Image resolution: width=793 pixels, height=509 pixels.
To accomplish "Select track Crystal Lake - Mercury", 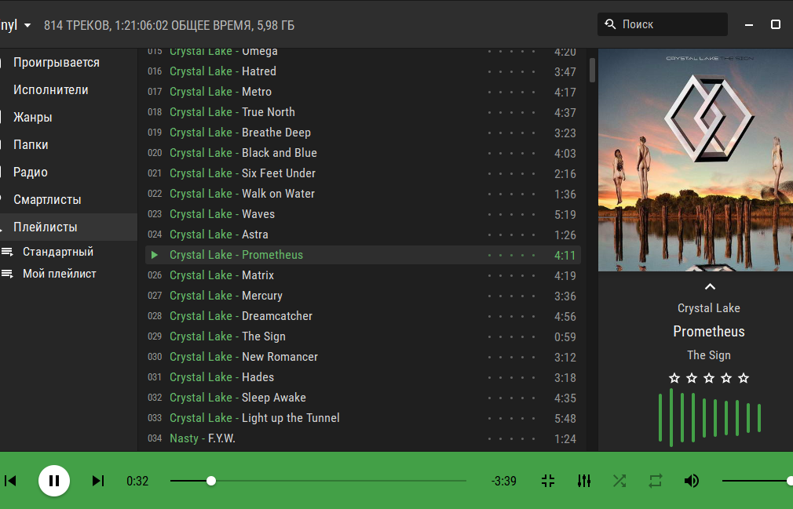I will (363, 296).
